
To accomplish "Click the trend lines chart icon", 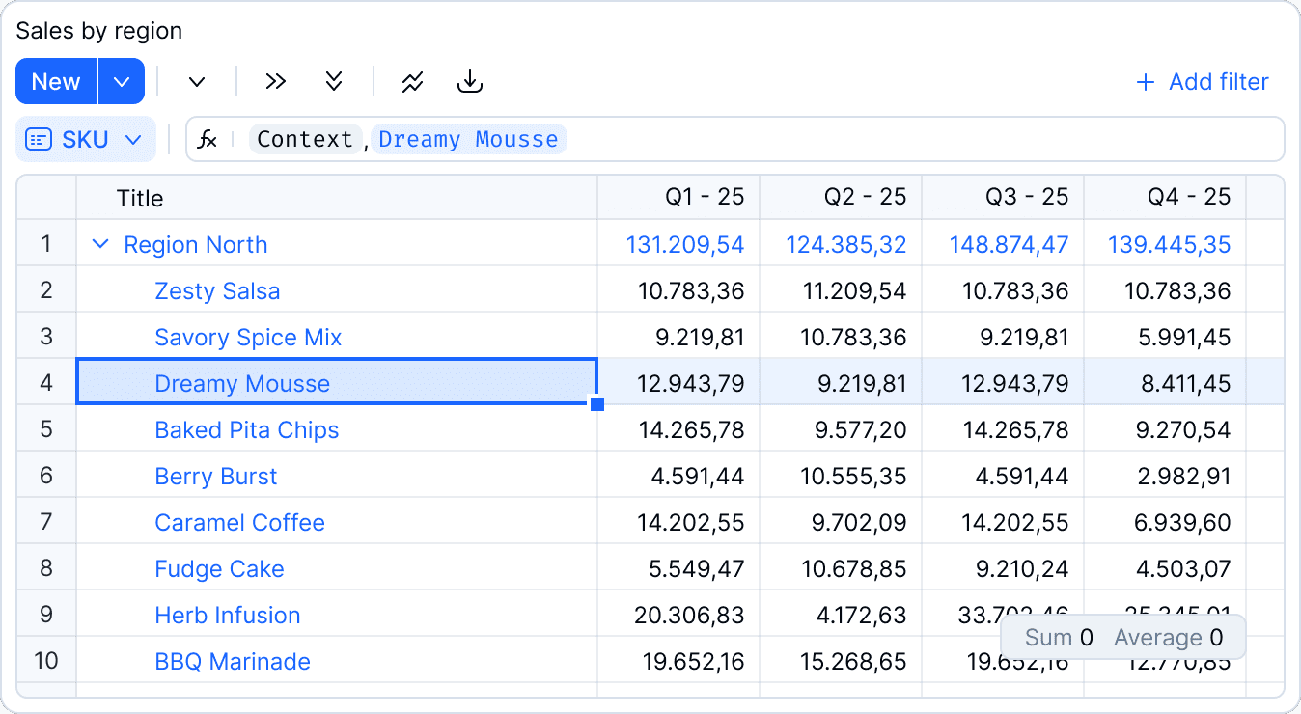I will pos(413,82).
